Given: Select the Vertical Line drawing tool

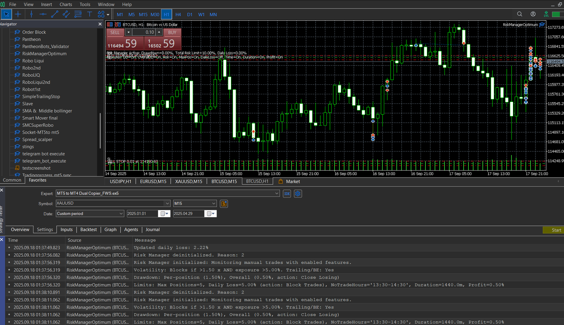Looking at the screenshot, I should pos(31,14).
